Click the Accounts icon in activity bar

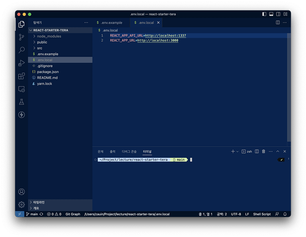pyautogui.click(x=22, y=192)
